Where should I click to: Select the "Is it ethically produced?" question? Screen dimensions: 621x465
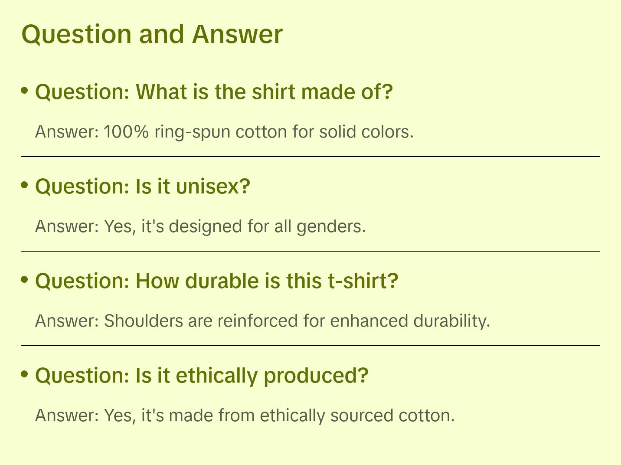click(x=202, y=376)
